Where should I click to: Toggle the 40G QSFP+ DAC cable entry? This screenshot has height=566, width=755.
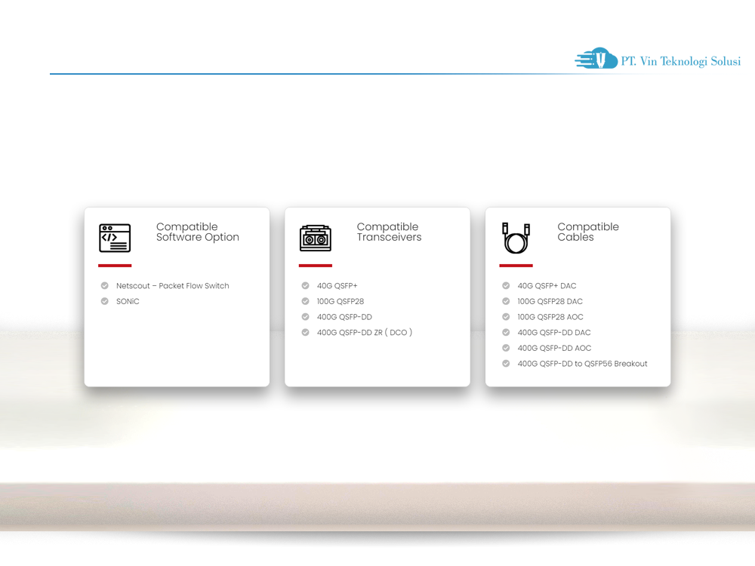[x=546, y=285]
